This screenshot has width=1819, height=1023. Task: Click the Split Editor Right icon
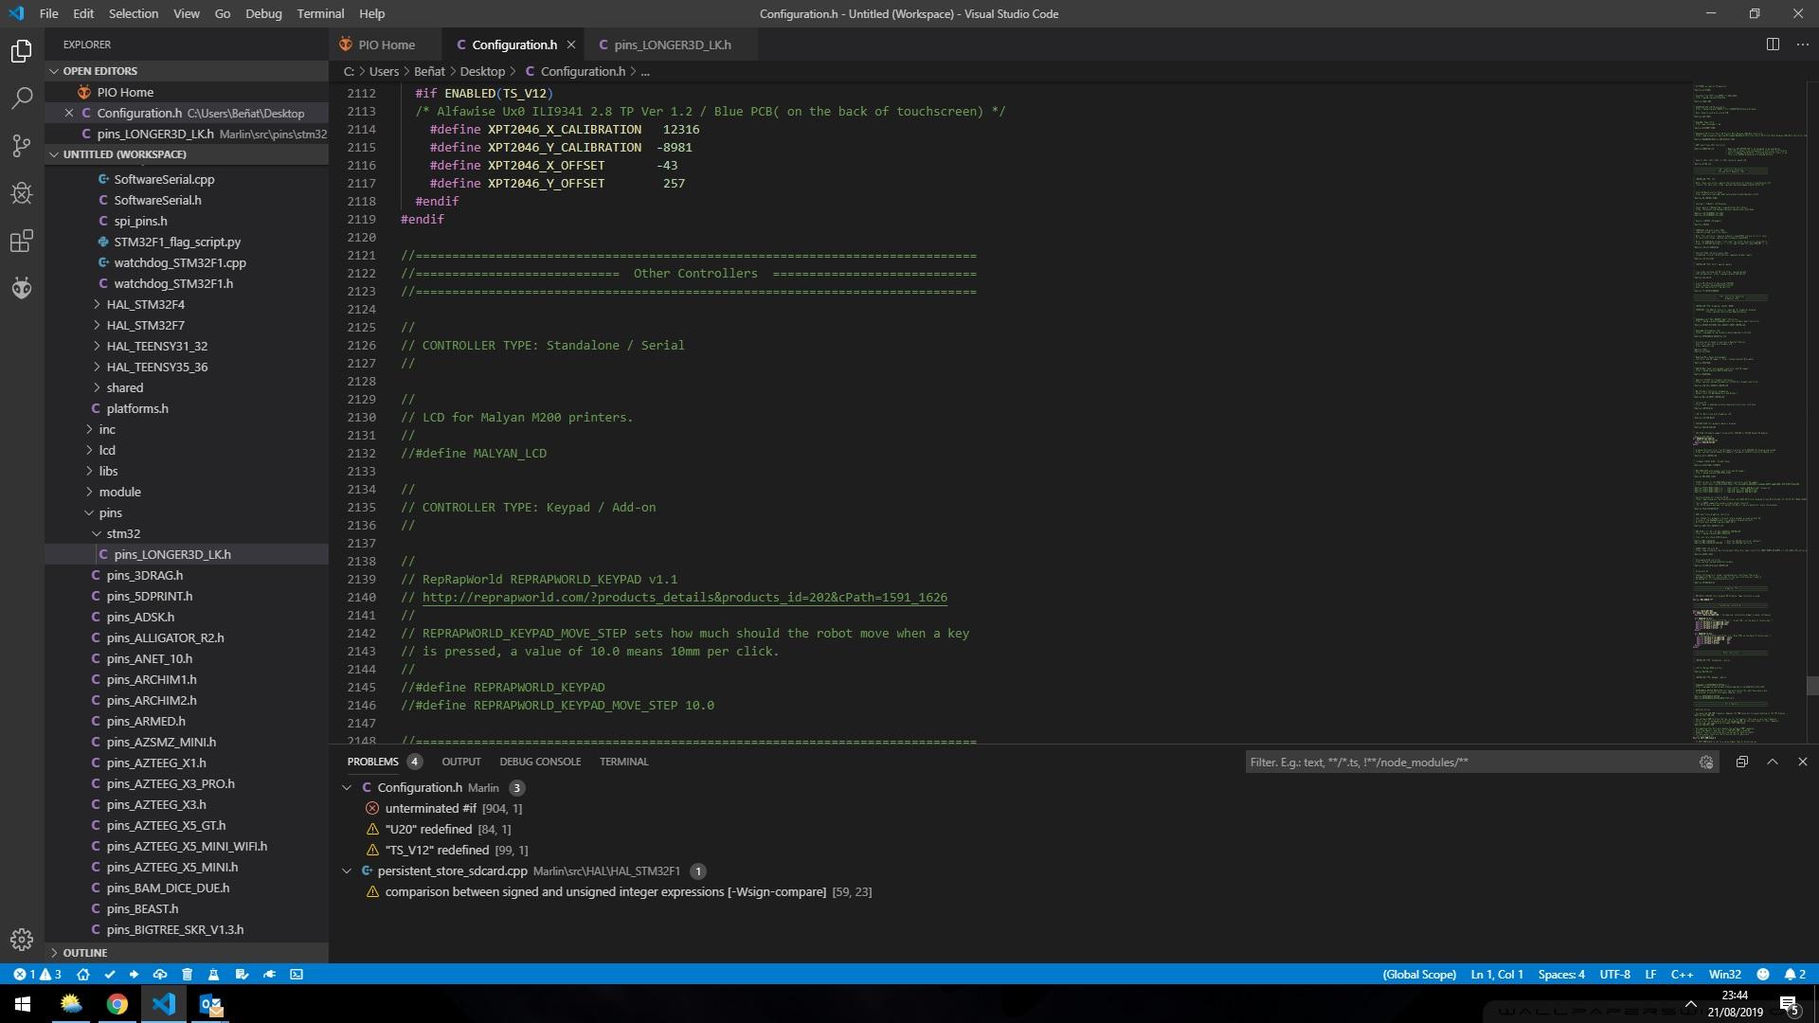click(1772, 45)
